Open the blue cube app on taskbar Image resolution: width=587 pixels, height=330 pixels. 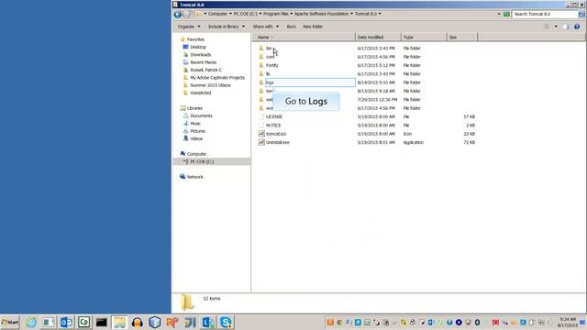[x=155, y=322]
